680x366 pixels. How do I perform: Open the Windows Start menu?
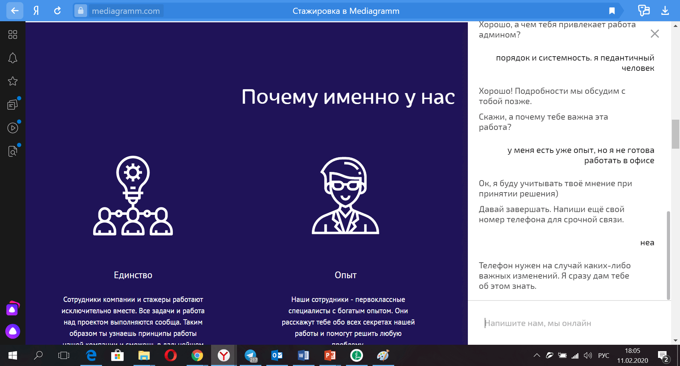[x=13, y=355]
